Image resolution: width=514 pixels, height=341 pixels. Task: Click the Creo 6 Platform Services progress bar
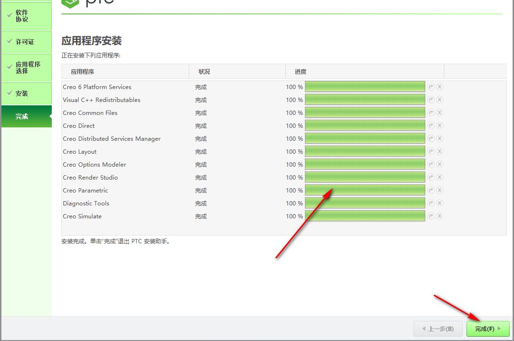[x=365, y=87]
